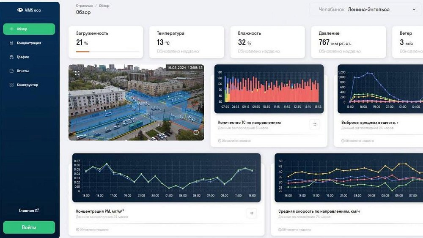Click the Температура 13 °C card
This screenshot has height=238, width=423.
pyautogui.click(x=187, y=42)
